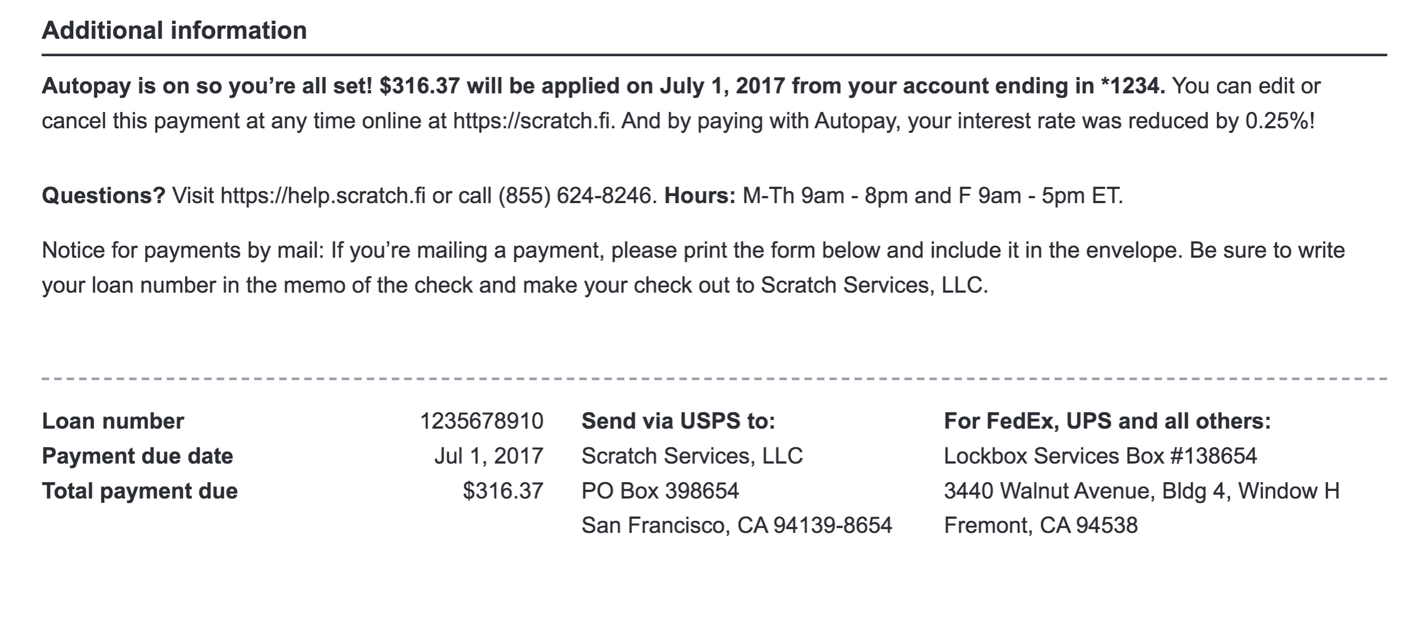Click the "Loan number" label
The image size is (1417, 617).
(113, 421)
